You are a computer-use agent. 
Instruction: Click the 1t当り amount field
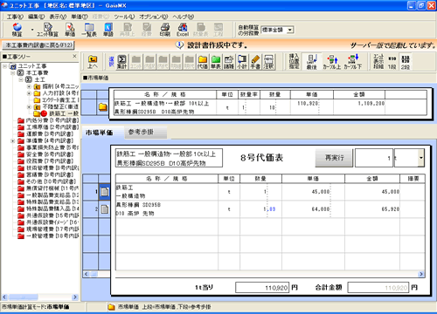point(262,288)
